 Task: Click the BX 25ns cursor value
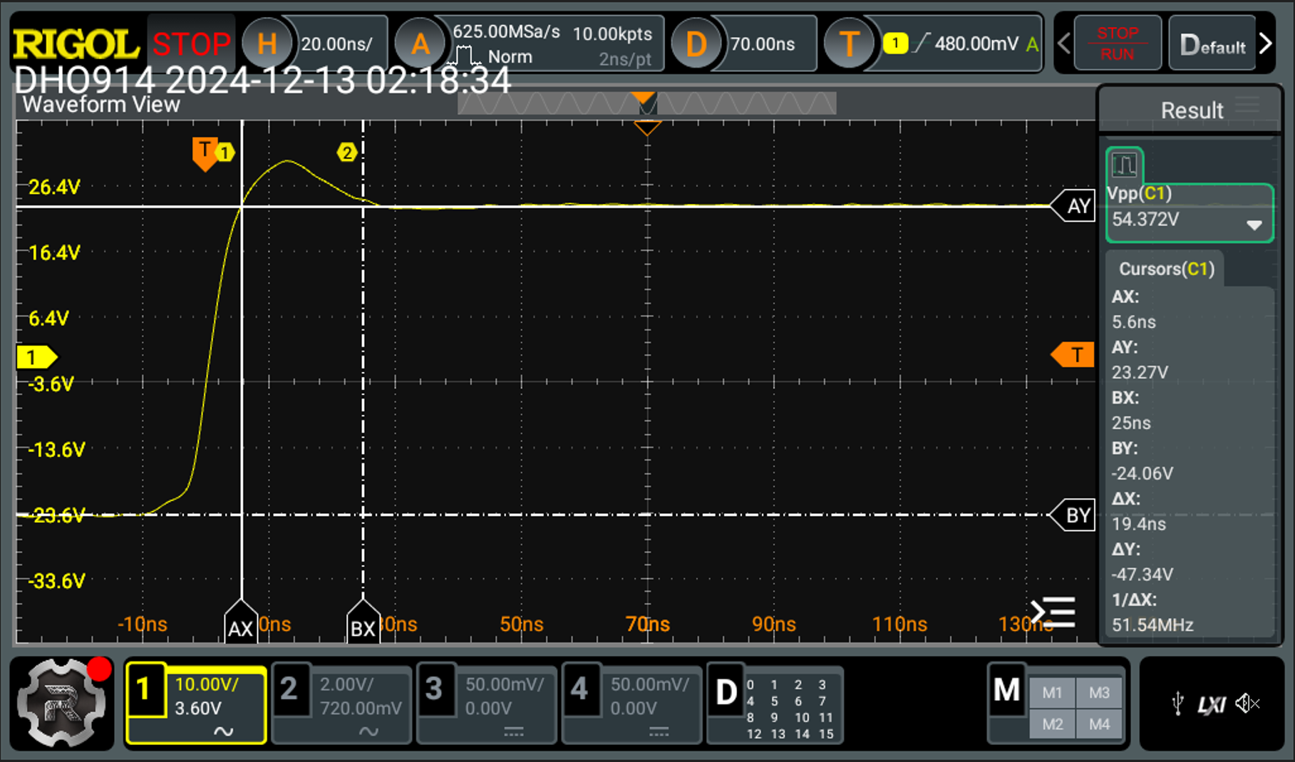point(1131,423)
